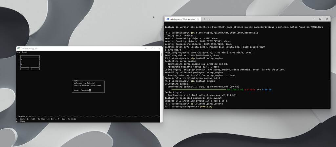Click the pokete.py command on last prompt line

[206, 106]
